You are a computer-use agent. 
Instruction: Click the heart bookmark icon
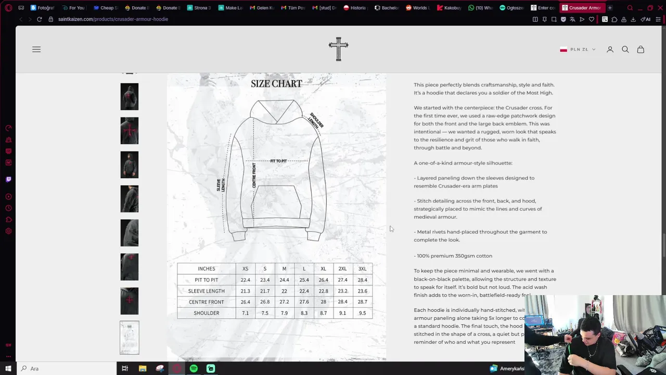(591, 19)
